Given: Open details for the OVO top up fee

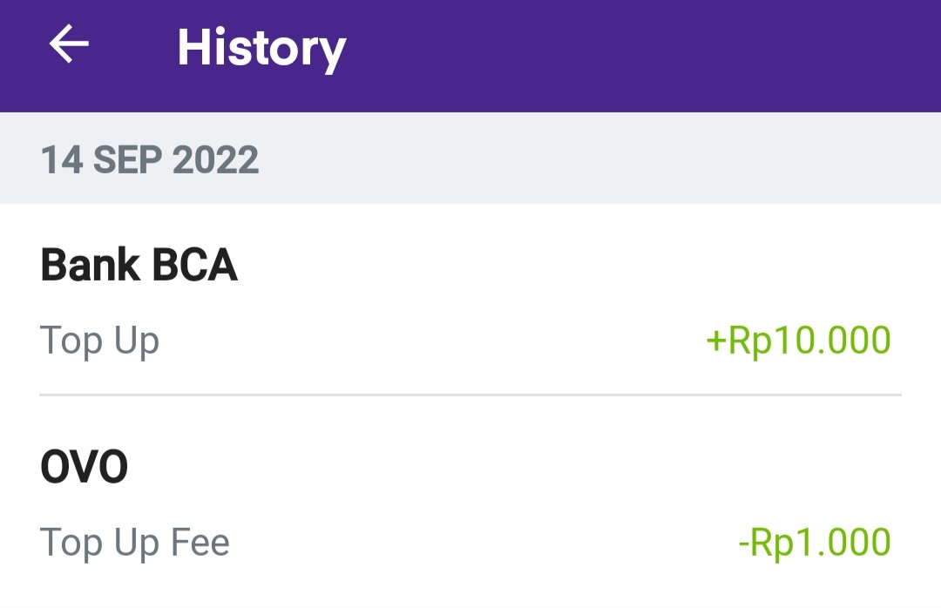Looking at the screenshot, I should tap(470, 503).
